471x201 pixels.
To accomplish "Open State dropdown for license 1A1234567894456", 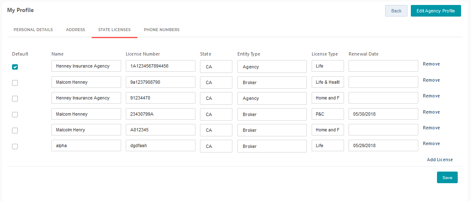I will pos(216,67).
